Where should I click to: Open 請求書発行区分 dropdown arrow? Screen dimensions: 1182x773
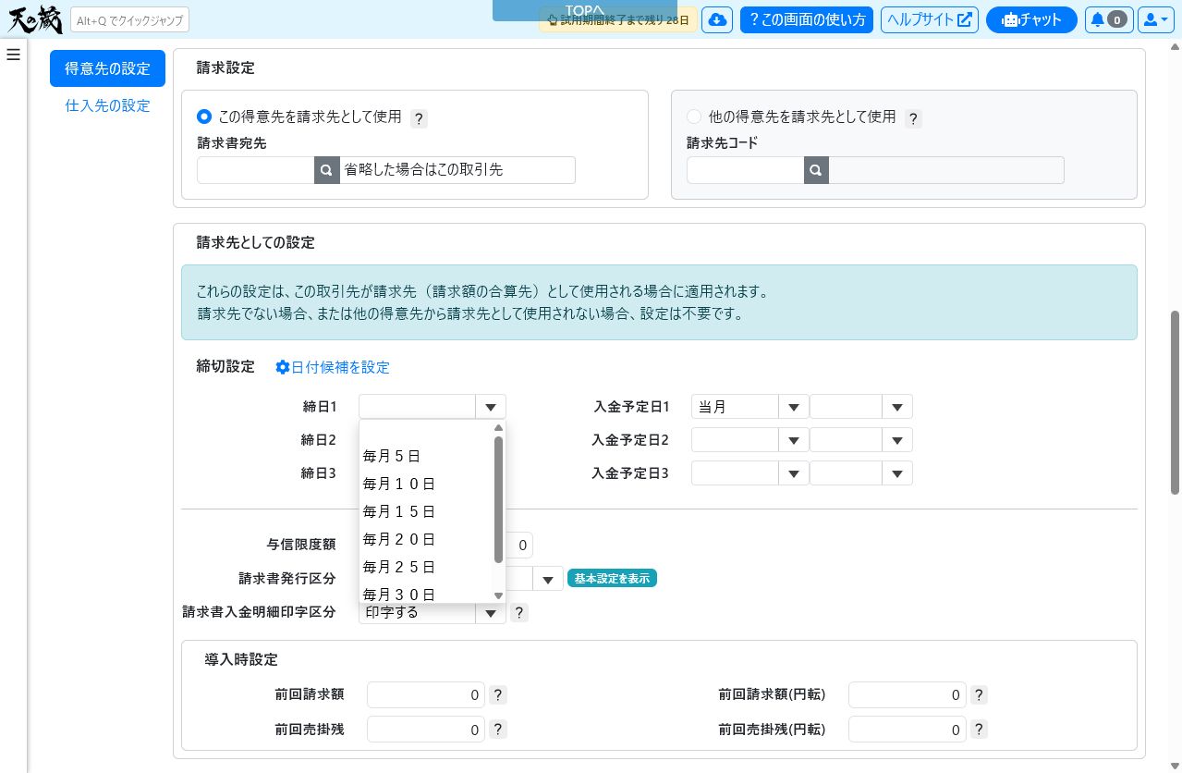coord(548,579)
